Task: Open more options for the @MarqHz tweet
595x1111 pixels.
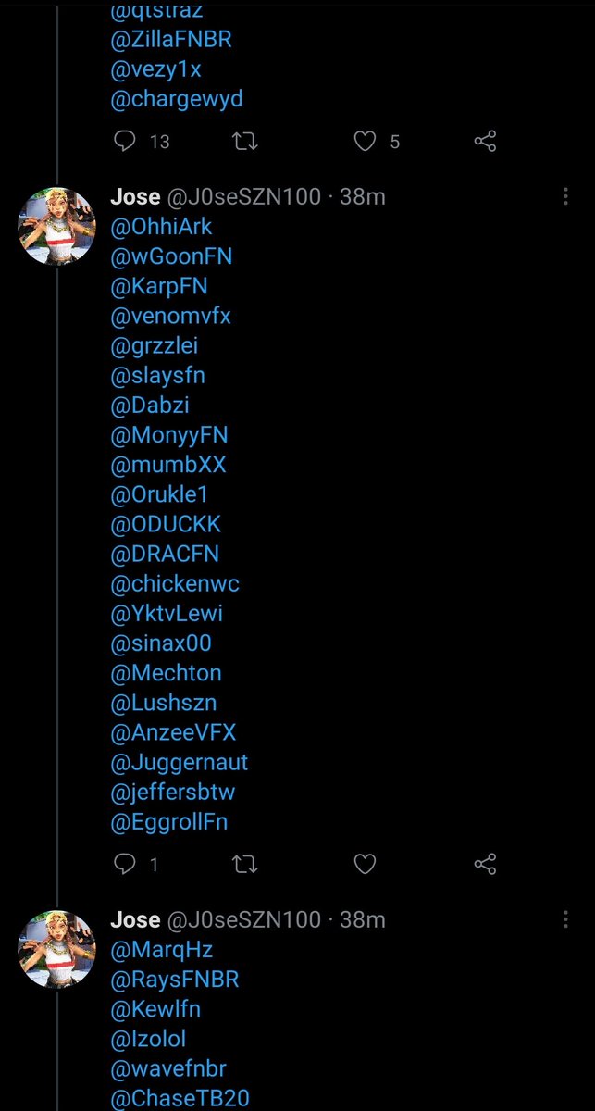Action: pyautogui.click(x=565, y=920)
